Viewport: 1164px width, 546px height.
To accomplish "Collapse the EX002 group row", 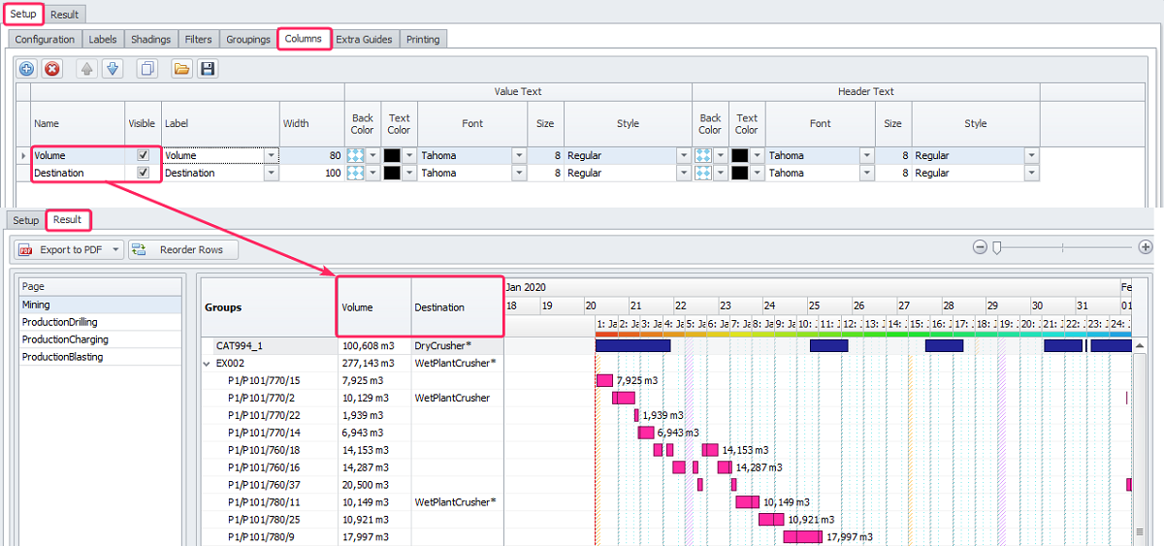I will click(206, 363).
